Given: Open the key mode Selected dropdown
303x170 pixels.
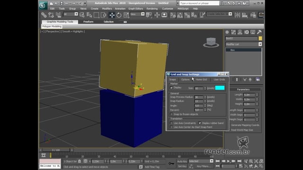Looking at the screenshot, I should coord(212,161).
